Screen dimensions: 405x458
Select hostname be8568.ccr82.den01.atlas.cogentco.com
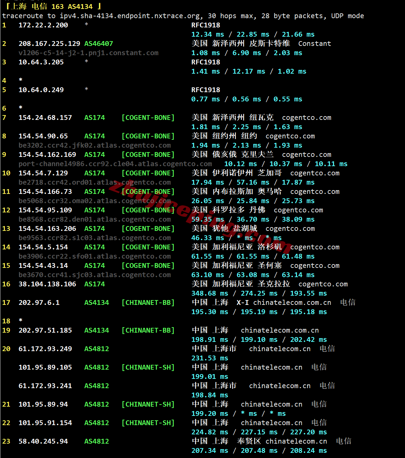point(95,219)
